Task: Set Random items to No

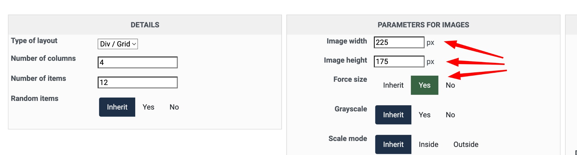Action: pos(174,107)
